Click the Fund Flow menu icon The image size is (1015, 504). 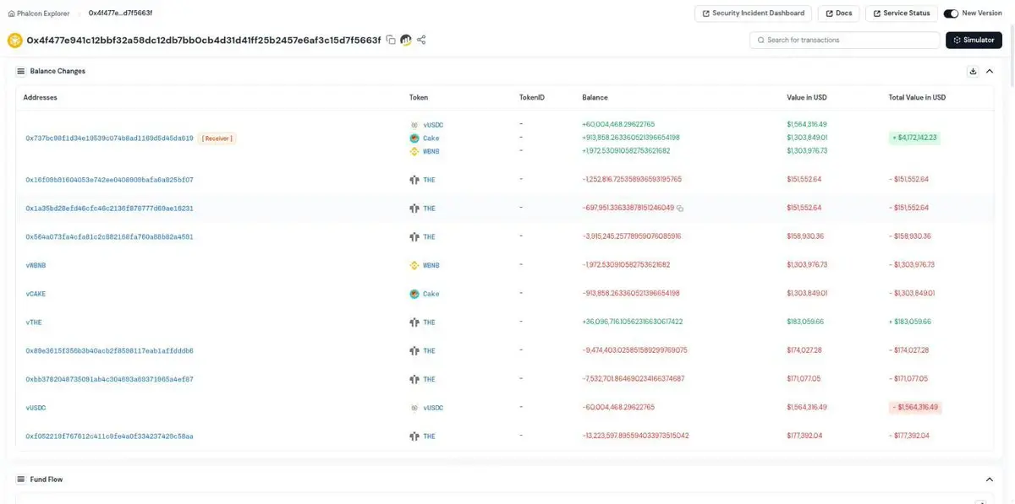pos(20,480)
